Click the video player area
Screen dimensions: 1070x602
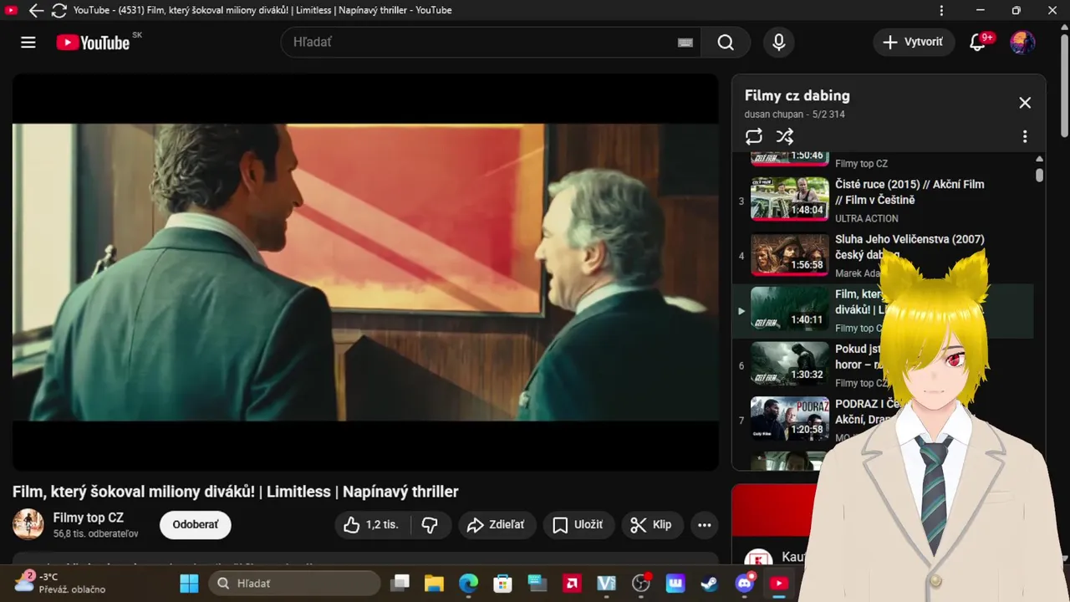click(x=365, y=272)
